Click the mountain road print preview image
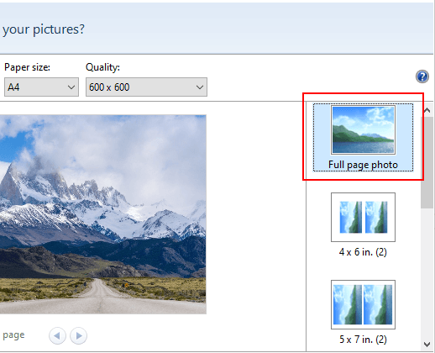Image resolution: width=435 pixels, height=353 pixels. coord(103,214)
